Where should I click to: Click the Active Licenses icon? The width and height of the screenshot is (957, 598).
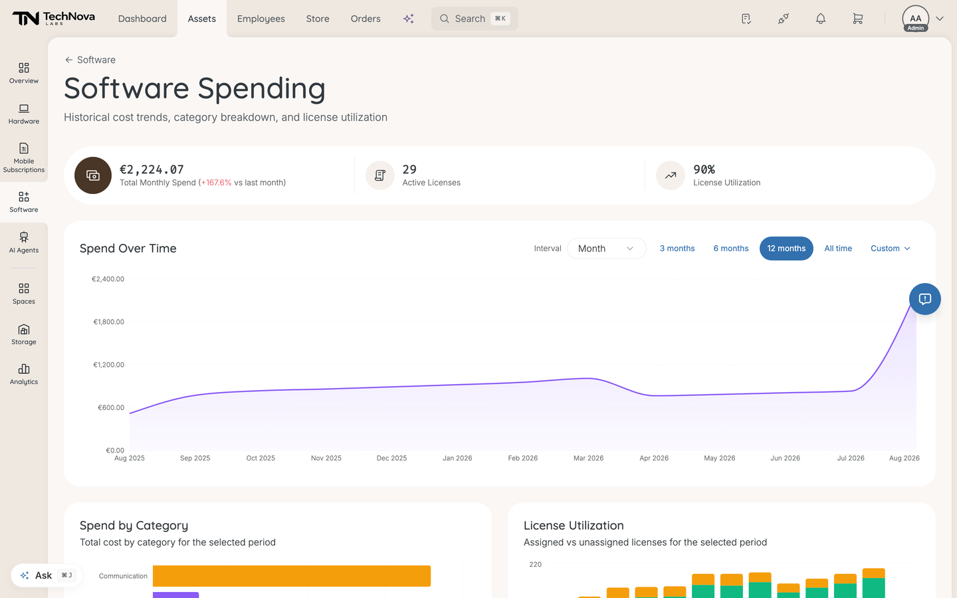[x=380, y=175]
